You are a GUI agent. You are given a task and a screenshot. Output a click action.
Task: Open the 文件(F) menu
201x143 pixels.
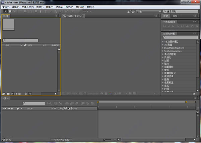pos(6,7)
